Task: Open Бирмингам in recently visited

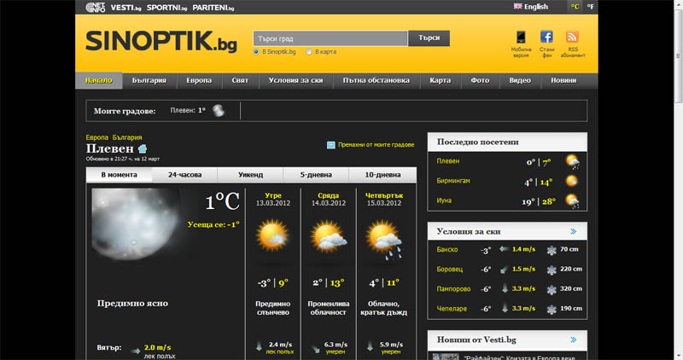Action: 453,181
